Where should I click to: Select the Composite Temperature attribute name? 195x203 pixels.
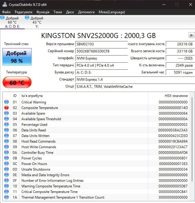pos(40,108)
